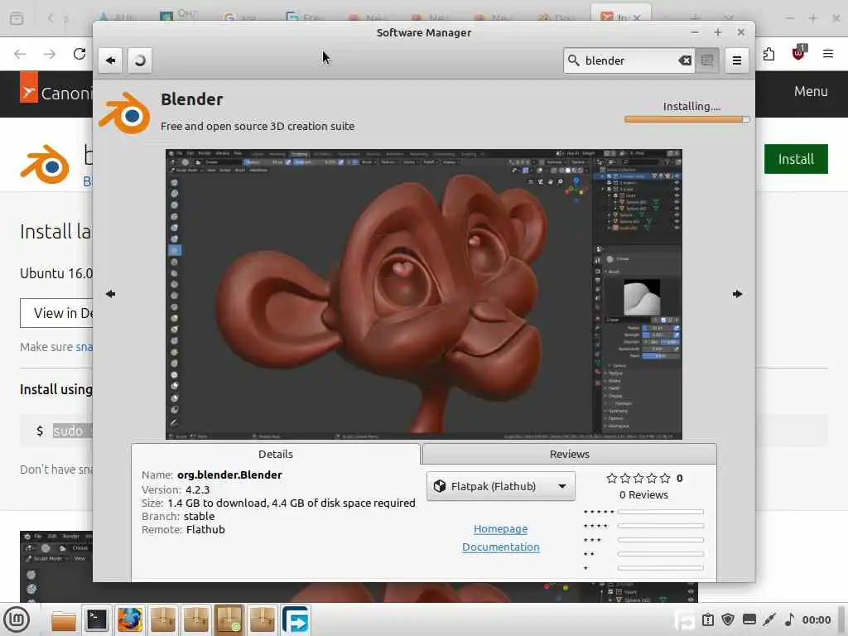The height and width of the screenshot is (636, 848).
Task: Open the Blender Homepage link
Action: [x=501, y=529]
